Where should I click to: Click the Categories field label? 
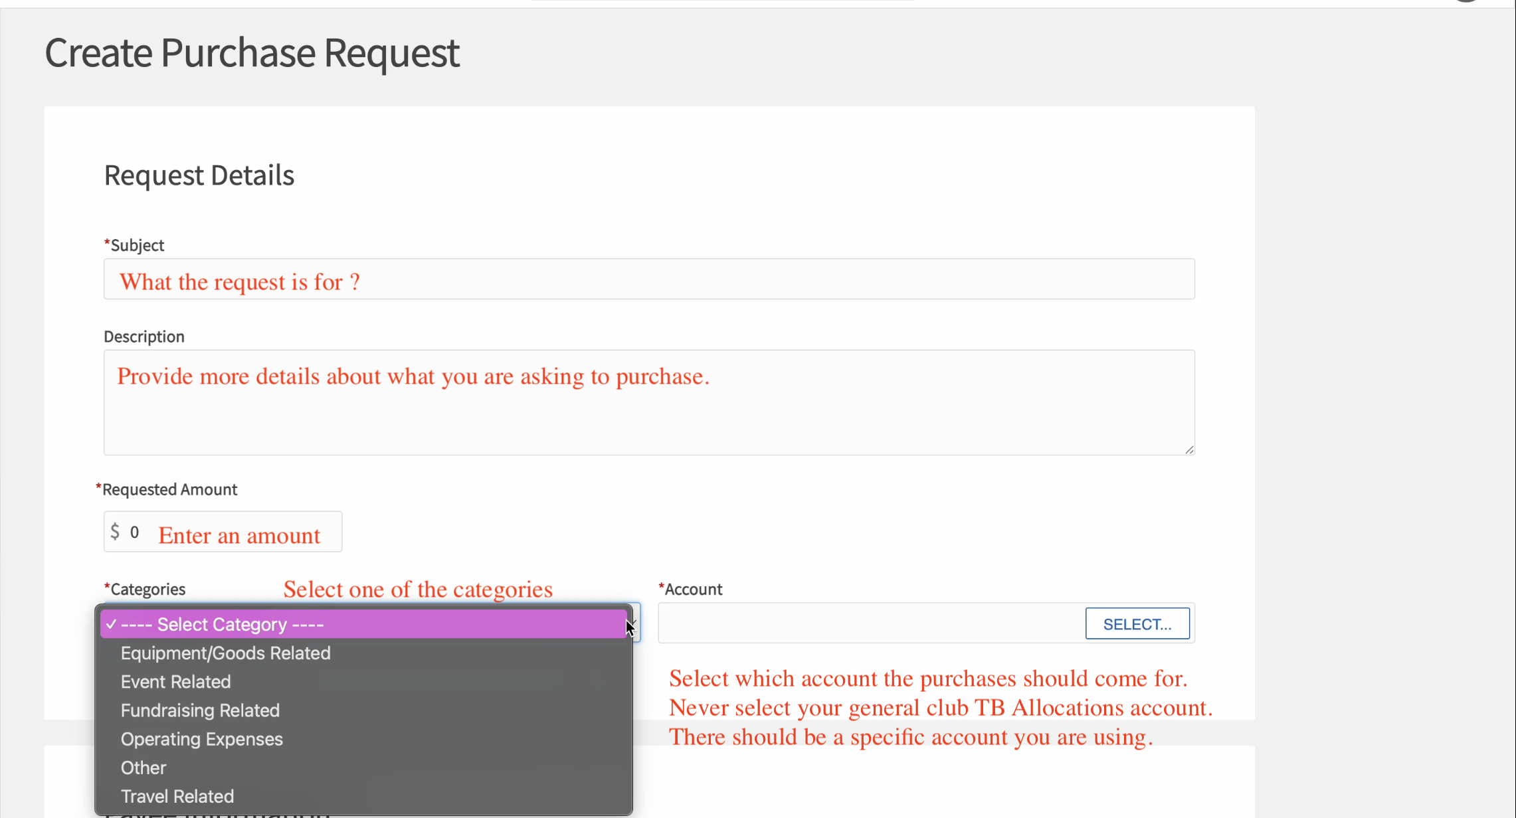tap(144, 589)
